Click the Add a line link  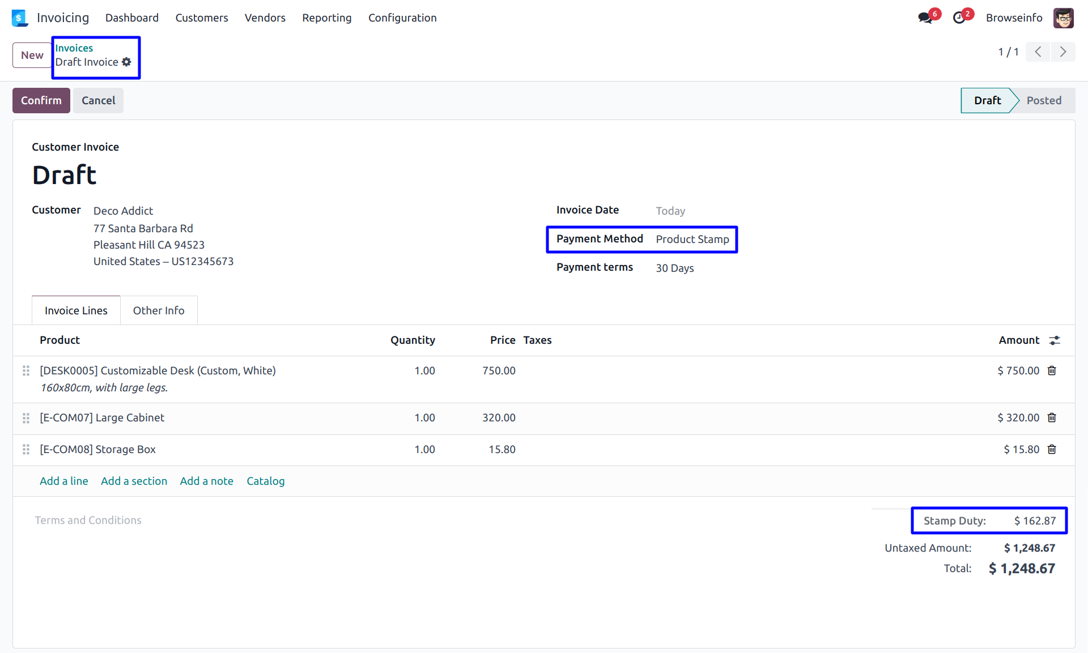tap(64, 481)
